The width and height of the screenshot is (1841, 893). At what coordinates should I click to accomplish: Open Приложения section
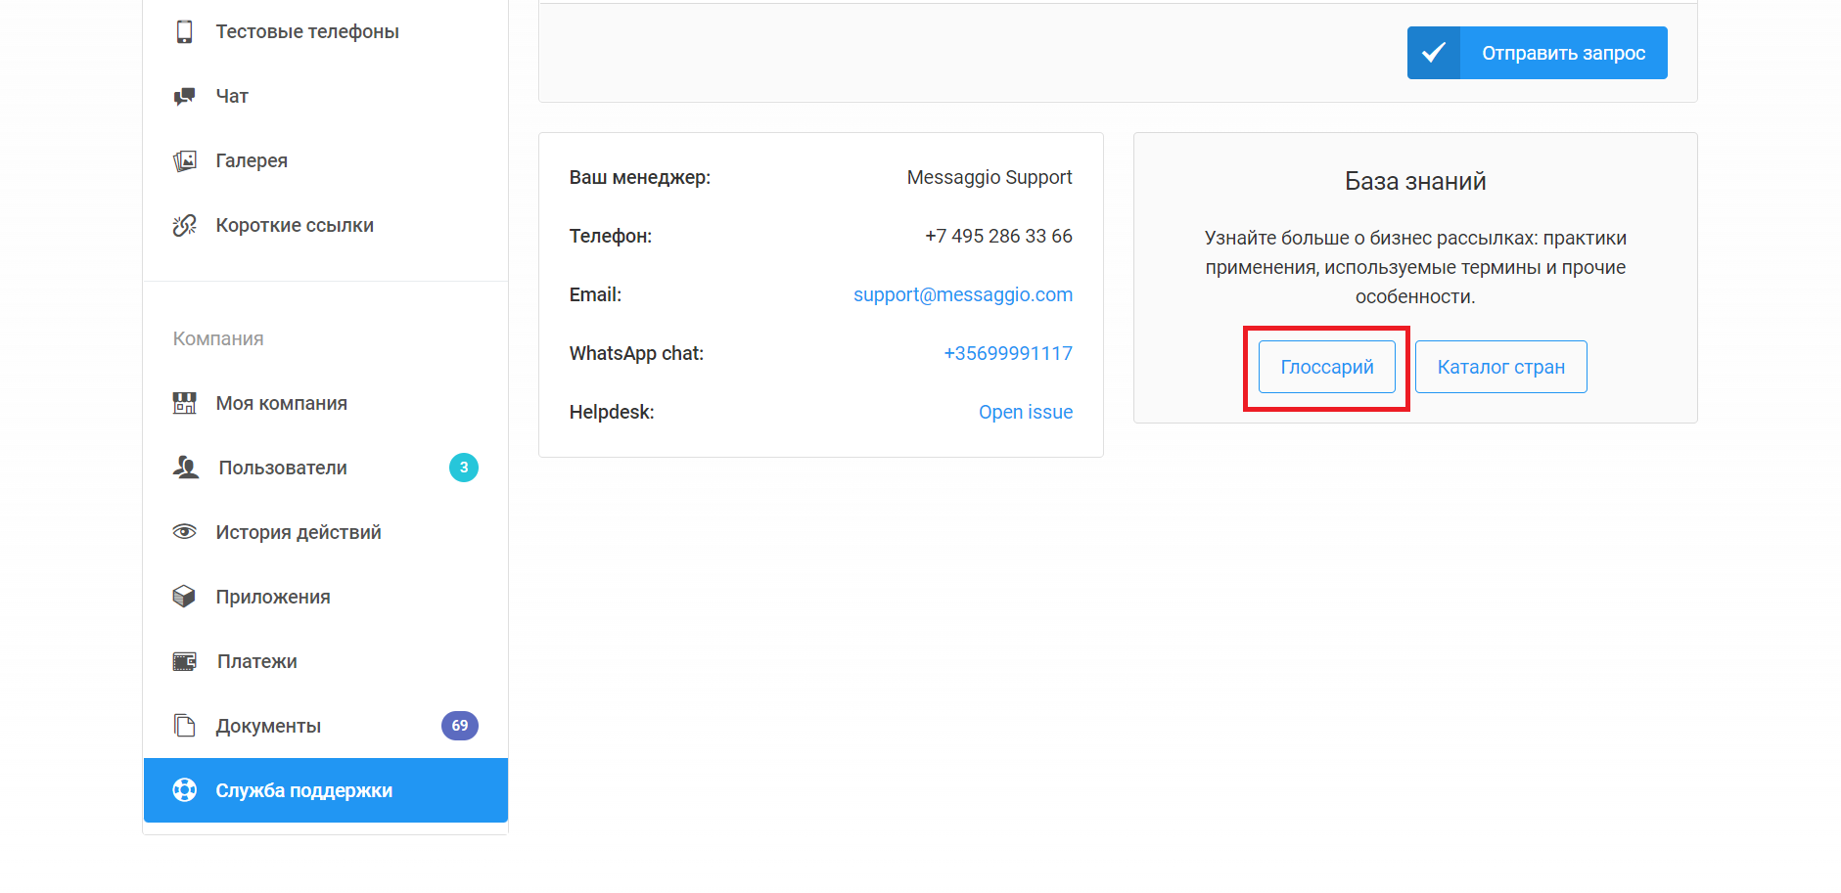pyautogui.click(x=325, y=597)
